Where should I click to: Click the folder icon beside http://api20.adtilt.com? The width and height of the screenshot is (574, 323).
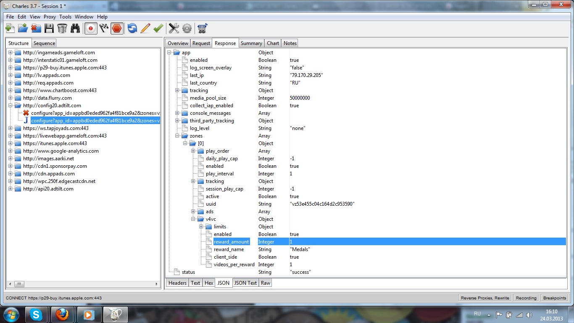18,189
